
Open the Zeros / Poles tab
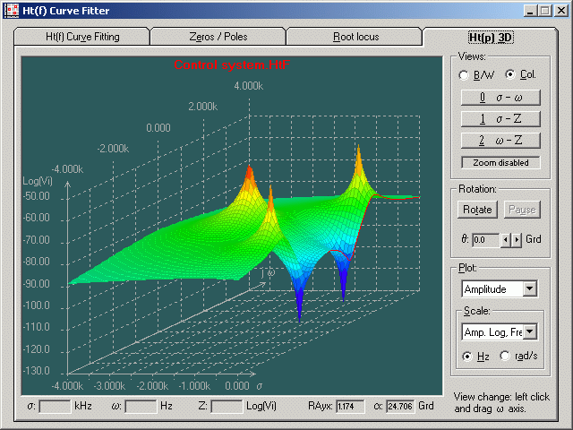point(218,37)
